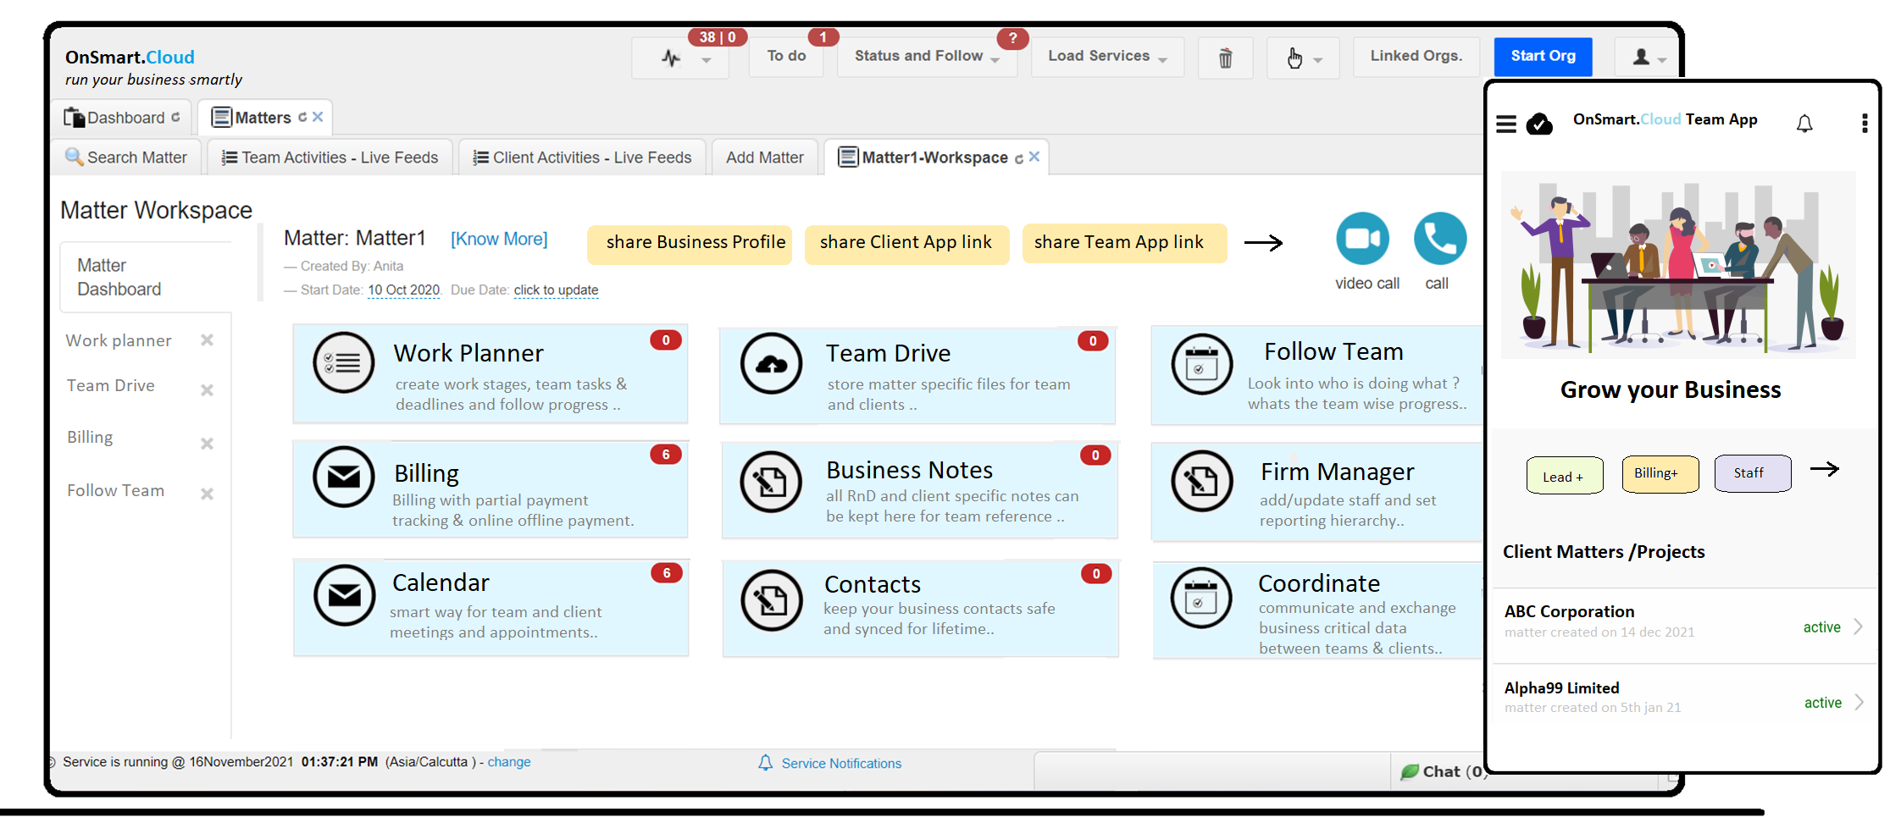Edit the Start Date 10 Oct 2020
Screen dimensions: 1890x817
403,290
